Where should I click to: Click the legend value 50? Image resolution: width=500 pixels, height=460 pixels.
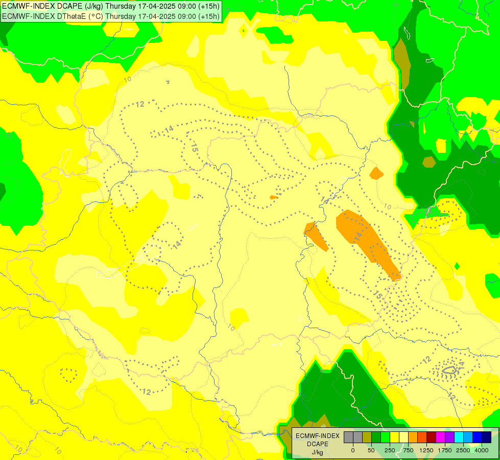(371, 450)
